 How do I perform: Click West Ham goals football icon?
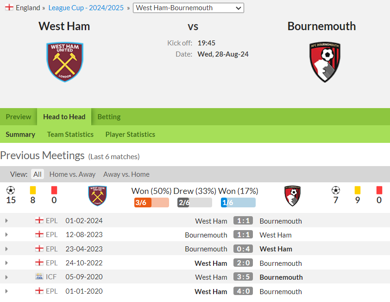(x=11, y=190)
